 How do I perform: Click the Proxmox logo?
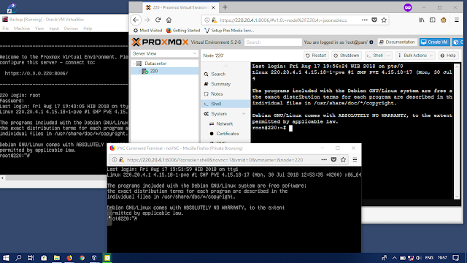160,42
